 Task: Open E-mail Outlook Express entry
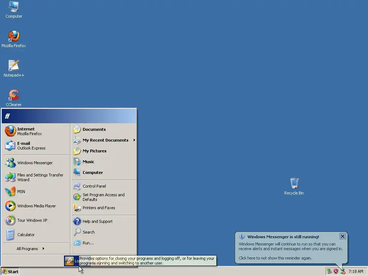(x=36, y=146)
